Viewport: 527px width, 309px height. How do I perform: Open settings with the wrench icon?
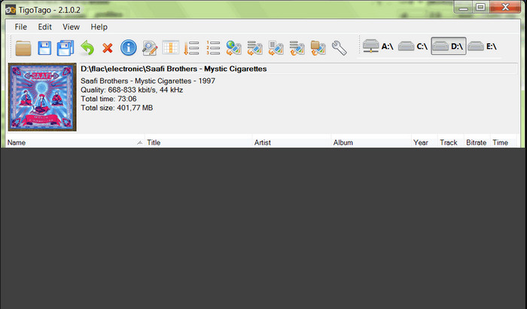pyautogui.click(x=339, y=47)
